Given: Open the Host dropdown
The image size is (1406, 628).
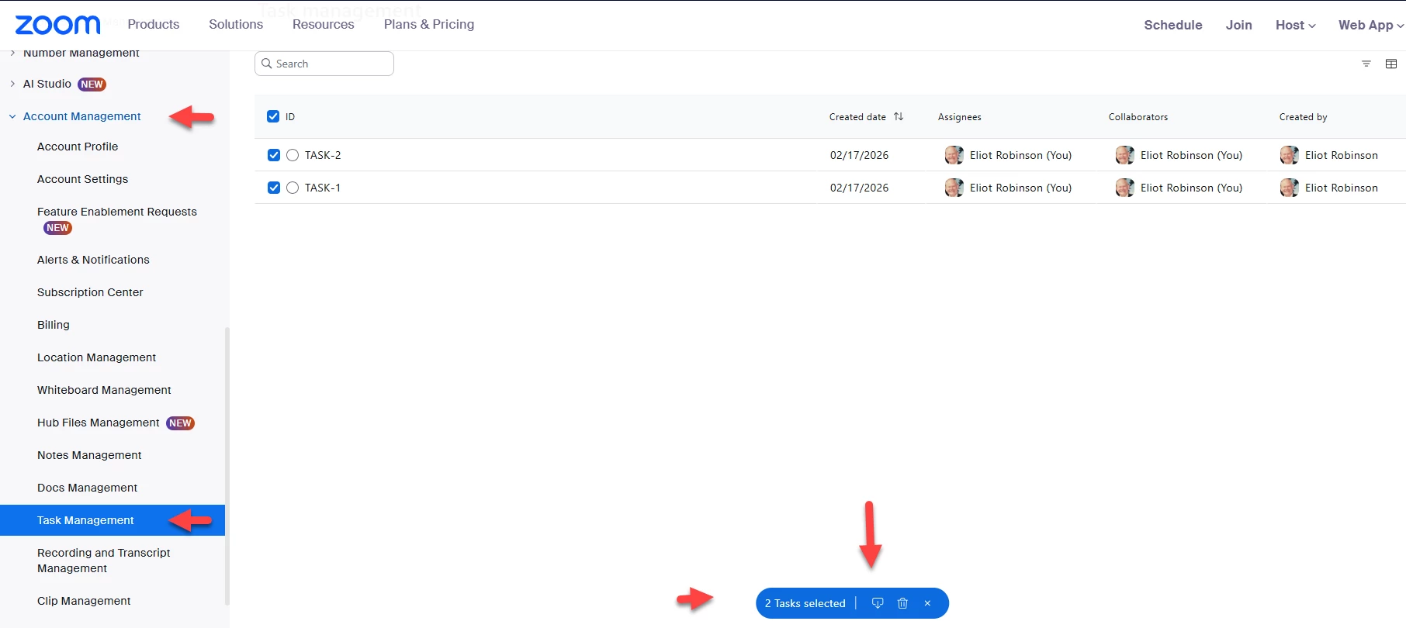Looking at the screenshot, I should pos(1295,25).
